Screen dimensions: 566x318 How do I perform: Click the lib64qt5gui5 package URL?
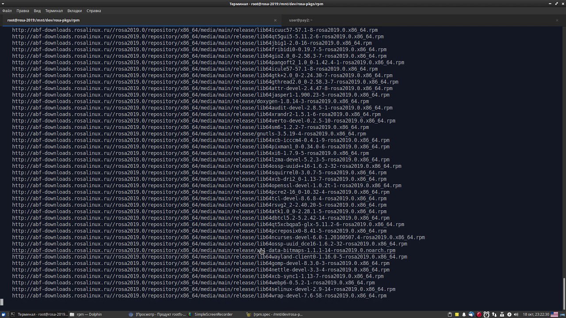point(198,37)
